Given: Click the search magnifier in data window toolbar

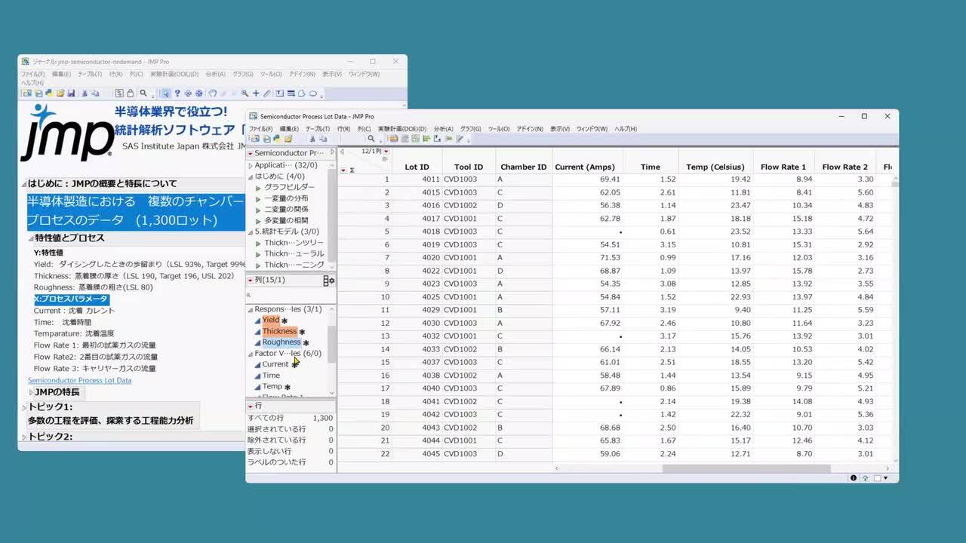Looking at the screenshot, I should pyautogui.click(x=371, y=139).
